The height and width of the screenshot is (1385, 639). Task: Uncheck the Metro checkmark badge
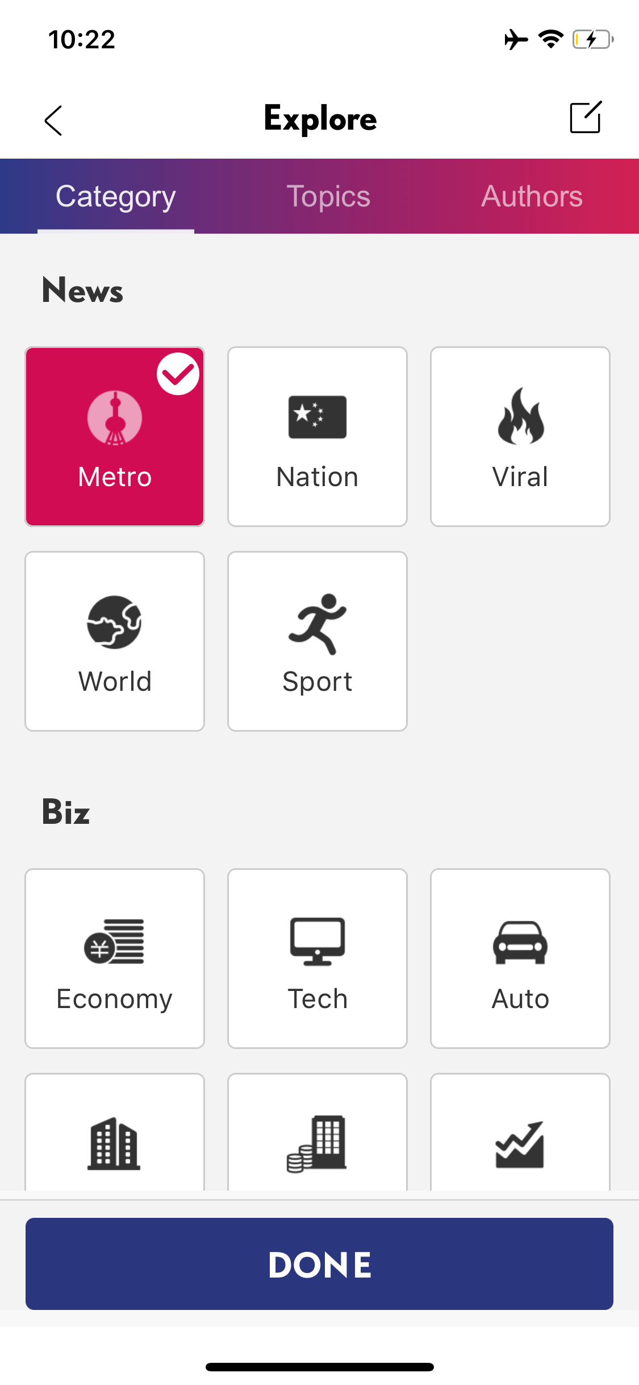tap(178, 374)
